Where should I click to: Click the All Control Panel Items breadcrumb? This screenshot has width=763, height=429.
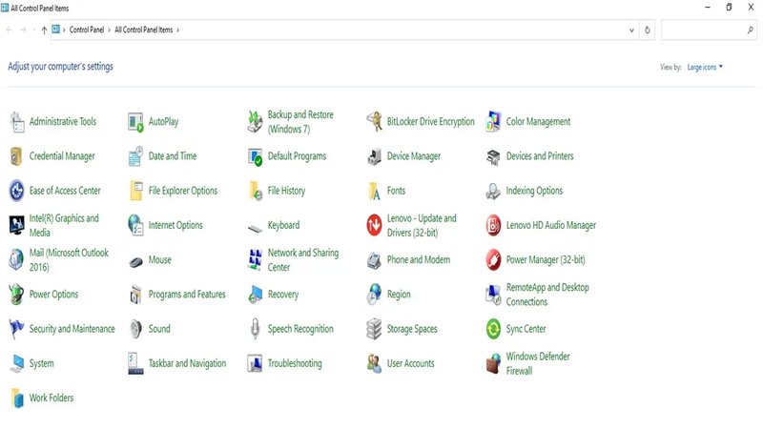tap(144, 30)
